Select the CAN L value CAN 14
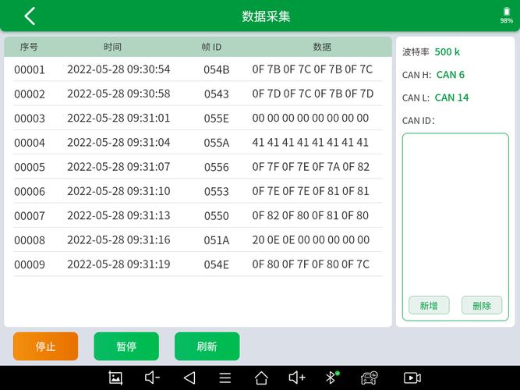520x390 pixels. 451,97
